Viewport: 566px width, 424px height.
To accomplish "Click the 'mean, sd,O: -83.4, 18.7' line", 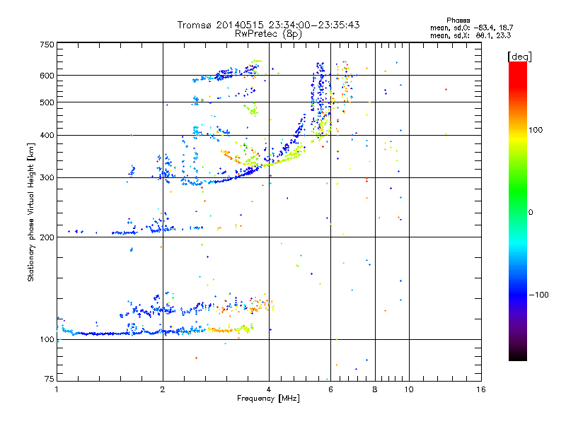I will point(471,28).
